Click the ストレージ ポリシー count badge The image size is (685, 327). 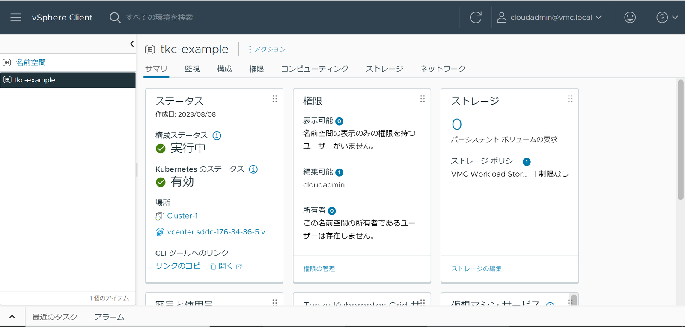[x=527, y=162]
